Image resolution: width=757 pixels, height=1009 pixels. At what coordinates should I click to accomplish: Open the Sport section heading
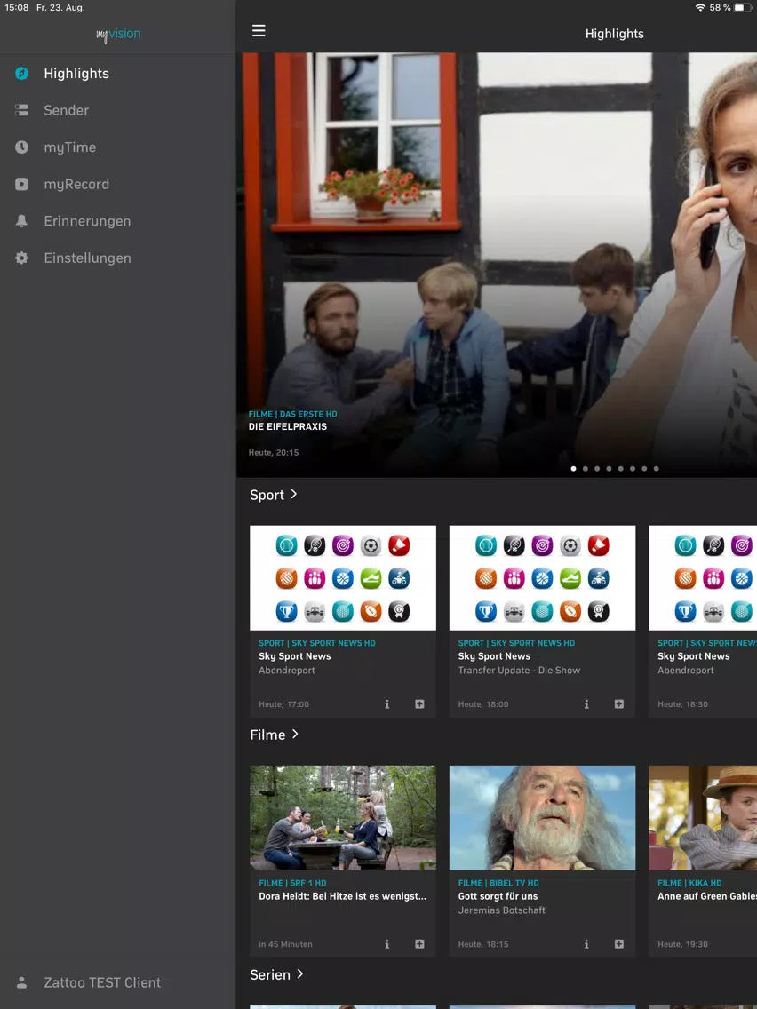click(x=267, y=495)
